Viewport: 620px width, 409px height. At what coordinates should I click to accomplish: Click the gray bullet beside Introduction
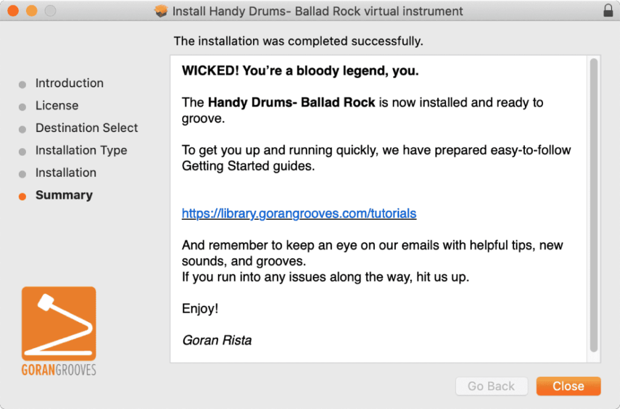pyautogui.click(x=22, y=84)
